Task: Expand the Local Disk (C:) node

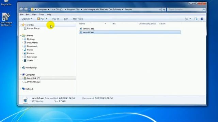Action: point(22,78)
